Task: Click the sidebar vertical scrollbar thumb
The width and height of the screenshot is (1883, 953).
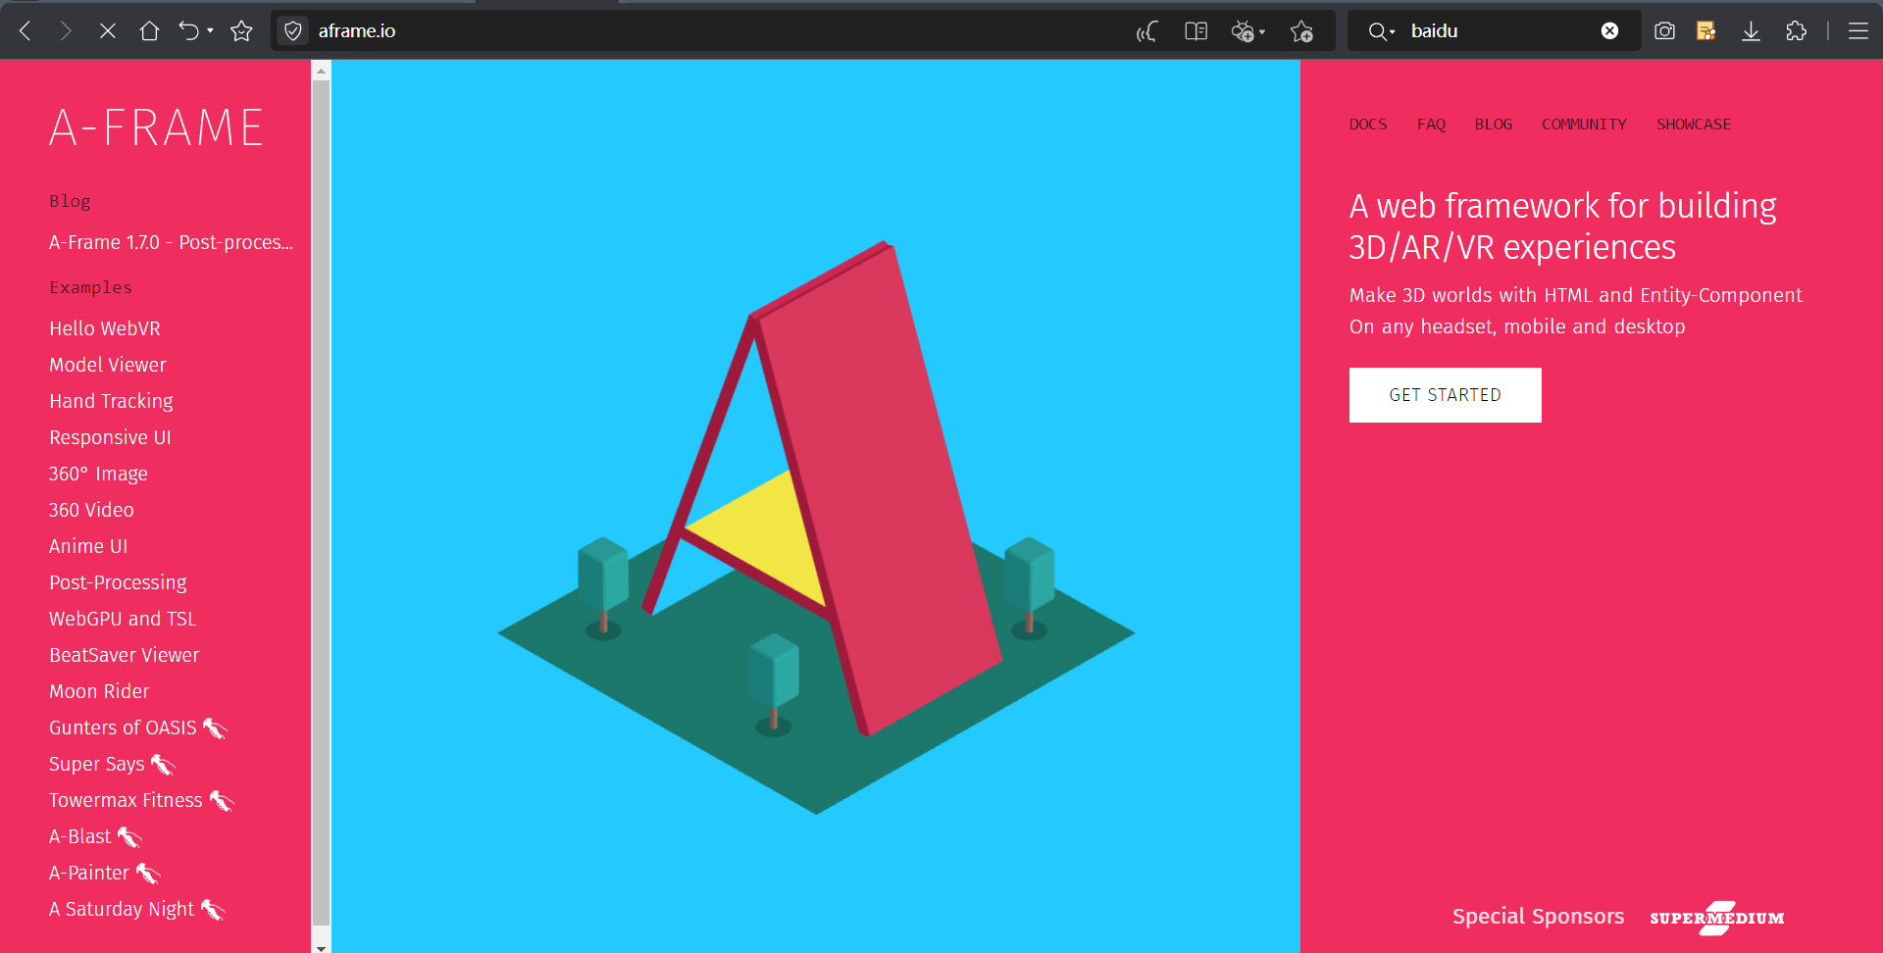Action: [x=321, y=502]
